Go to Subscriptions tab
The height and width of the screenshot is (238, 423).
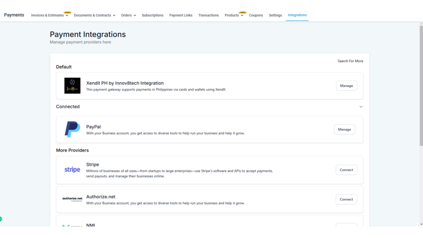coord(153,15)
